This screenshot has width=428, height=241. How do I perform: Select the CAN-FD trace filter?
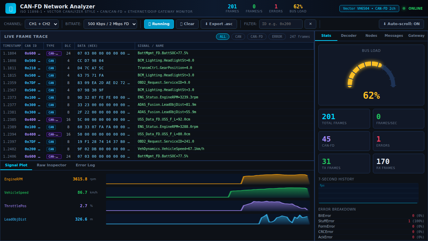point(256,36)
